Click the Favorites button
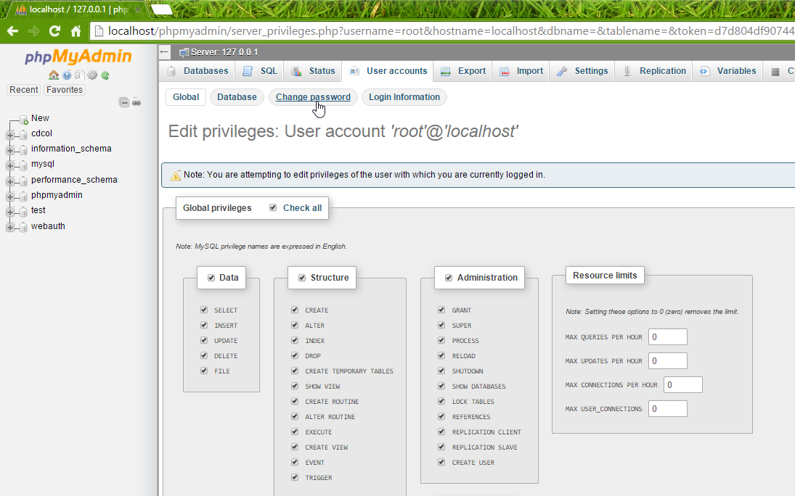 tap(65, 90)
